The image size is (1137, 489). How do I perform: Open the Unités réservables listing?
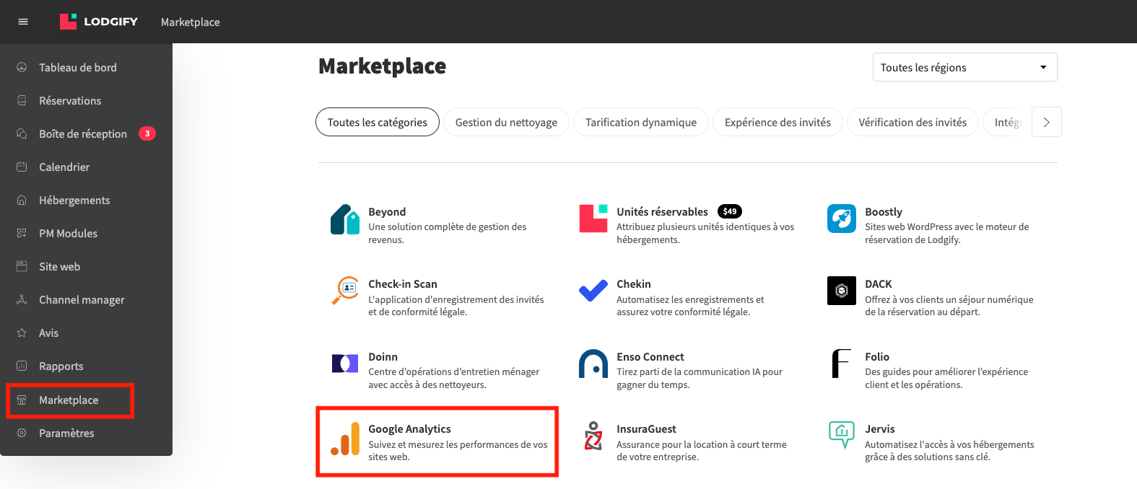[662, 211]
